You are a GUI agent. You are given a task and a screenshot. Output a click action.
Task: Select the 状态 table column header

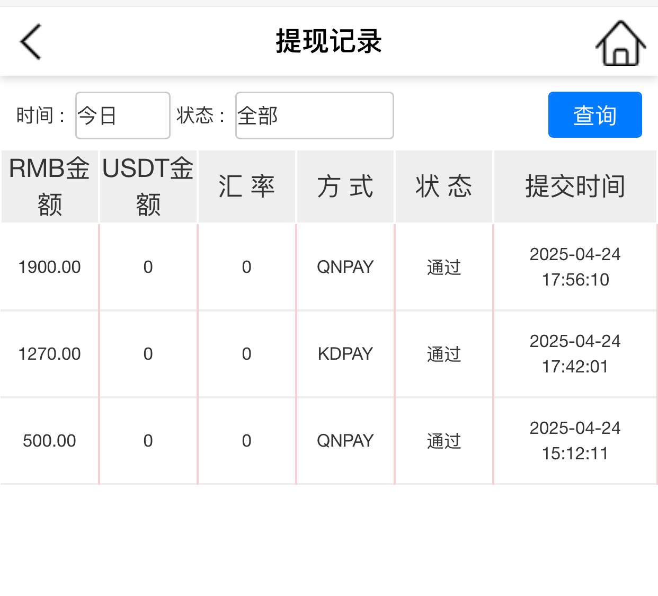pyautogui.click(x=443, y=186)
